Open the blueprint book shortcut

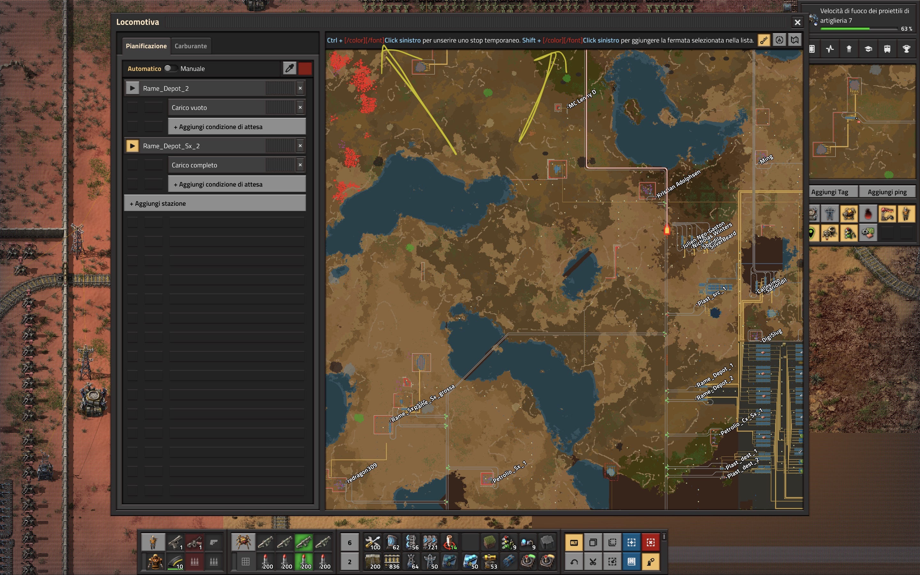(632, 561)
